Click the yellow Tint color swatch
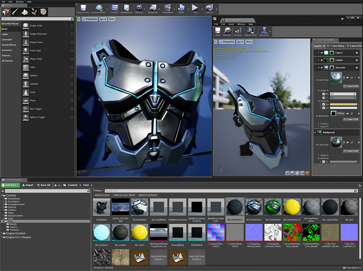The image size is (363, 271). pos(344,104)
